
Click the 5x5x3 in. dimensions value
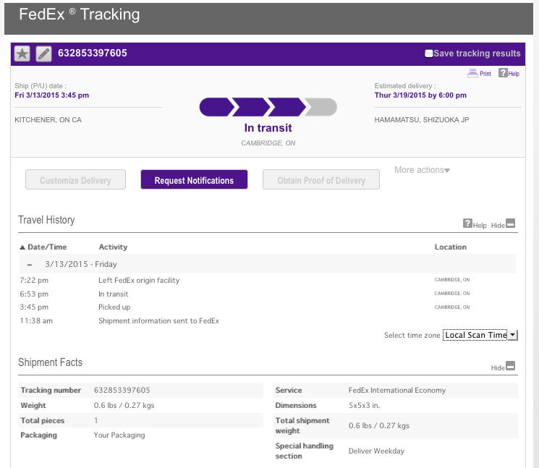point(364,406)
